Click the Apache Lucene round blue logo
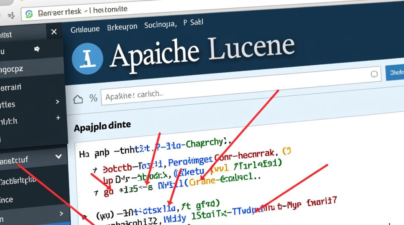 (x=87, y=58)
